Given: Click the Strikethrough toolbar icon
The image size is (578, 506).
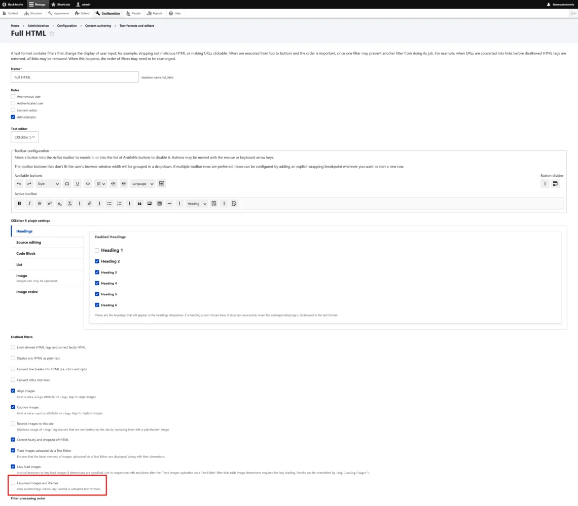Looking at the screenshot, I should coord(40,203).
